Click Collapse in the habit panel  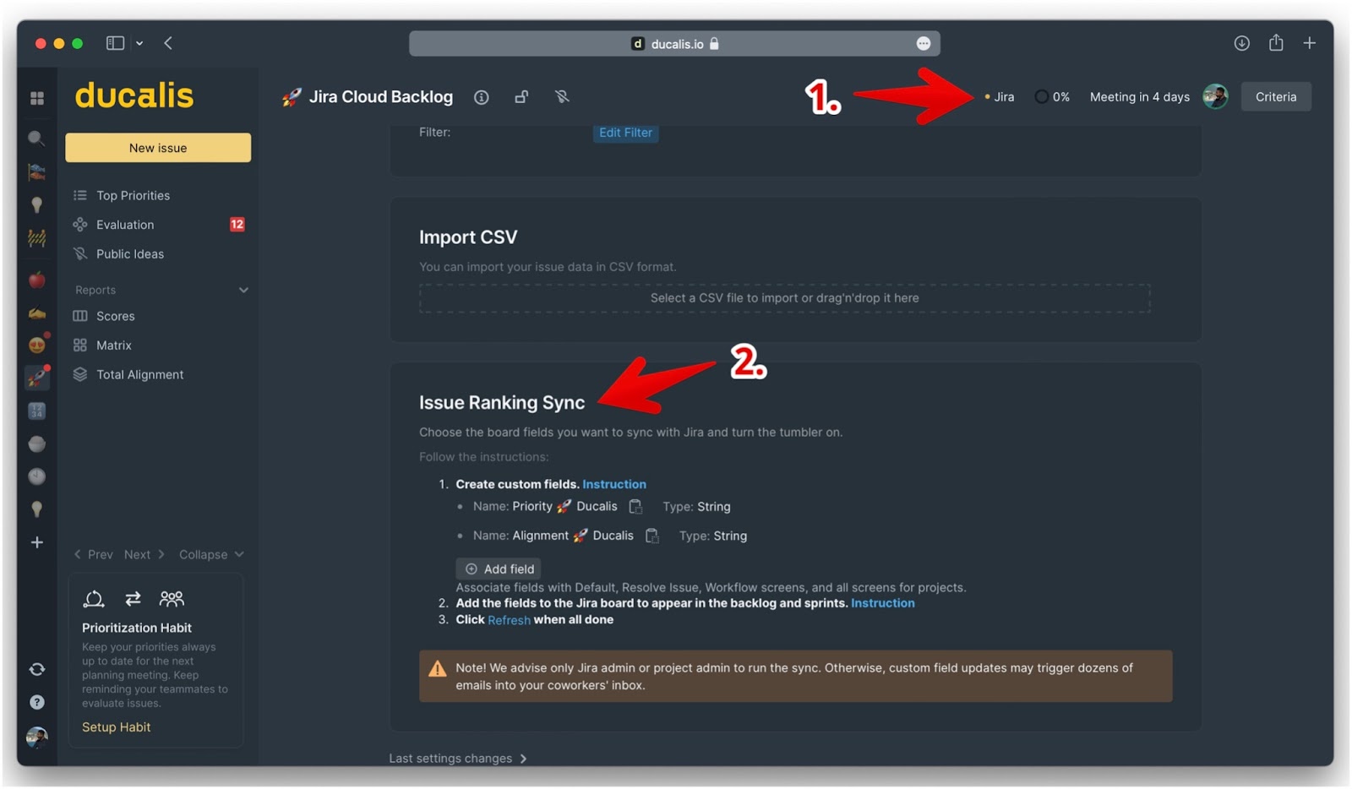(x=211, y=554)
